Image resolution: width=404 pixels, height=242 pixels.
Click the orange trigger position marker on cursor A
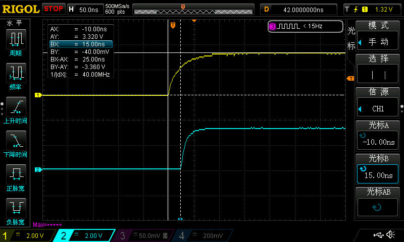173,25
